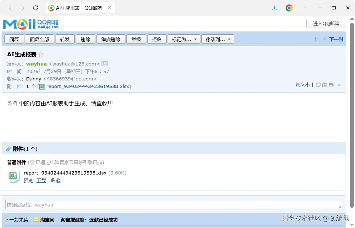Image resolution: width=355 pixels, height=228 pixels.
Task: Click the paperclip icon beside 附件
Action: click(8, 149)
